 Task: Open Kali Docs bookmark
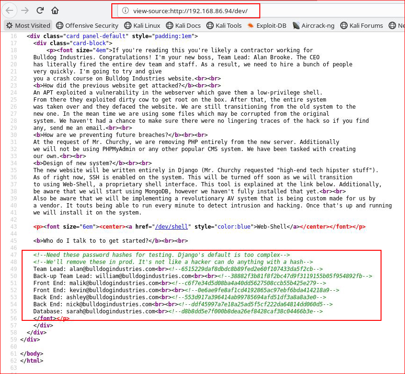(183, 25)
